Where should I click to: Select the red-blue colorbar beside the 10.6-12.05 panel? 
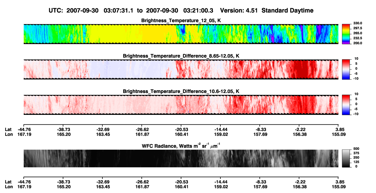346,105
